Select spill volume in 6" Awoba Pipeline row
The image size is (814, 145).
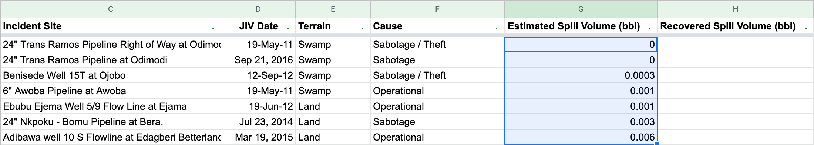point(581,91)
